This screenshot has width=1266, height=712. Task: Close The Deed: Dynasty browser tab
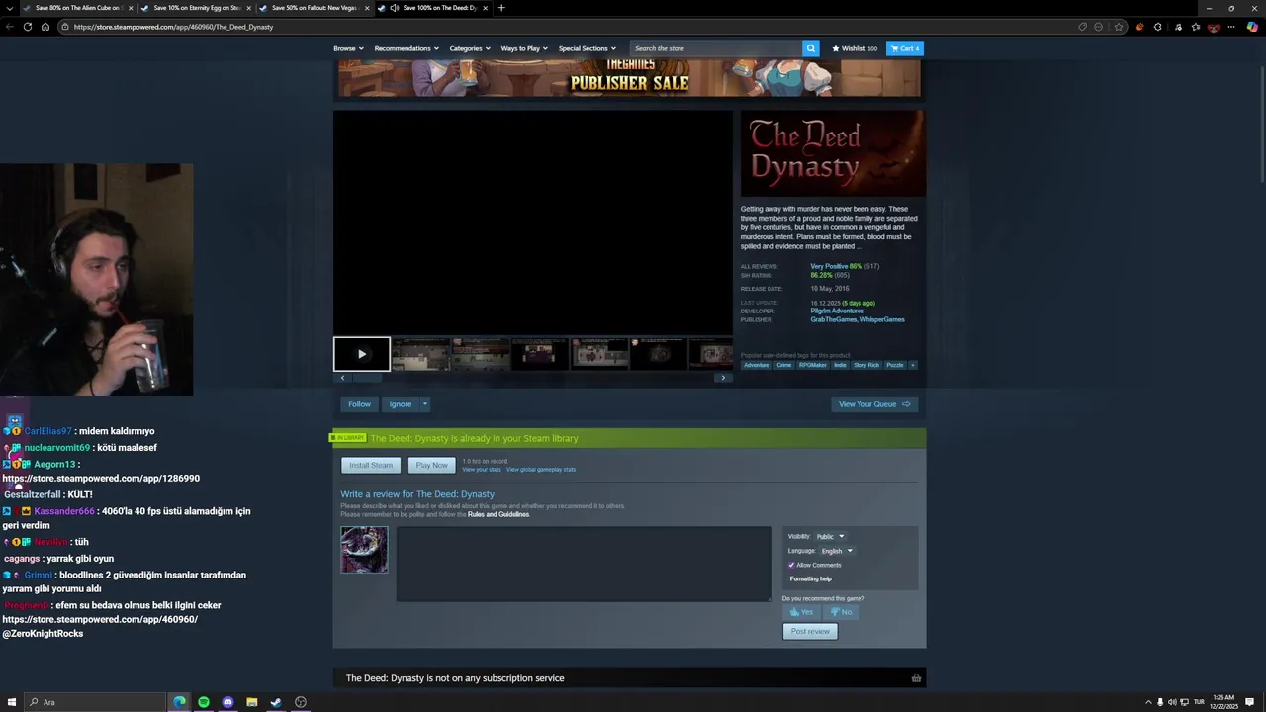click(x=485, y=8)
